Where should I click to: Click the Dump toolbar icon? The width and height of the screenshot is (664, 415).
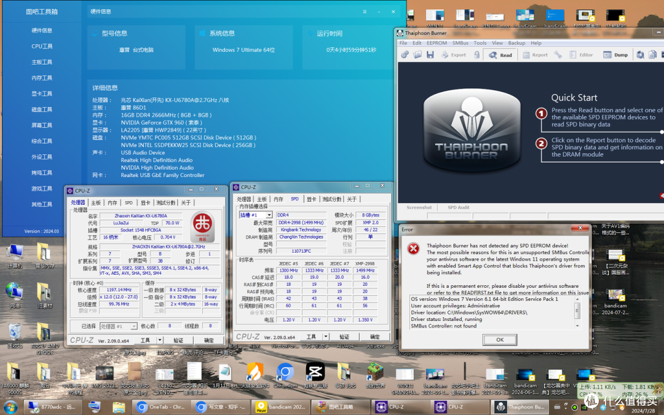click(615, 55)
